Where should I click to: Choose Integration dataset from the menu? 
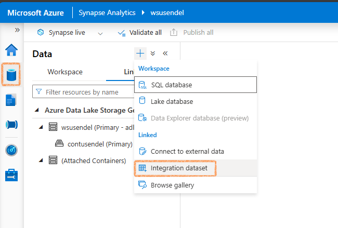pyautogui.click(x=196, y=168)
